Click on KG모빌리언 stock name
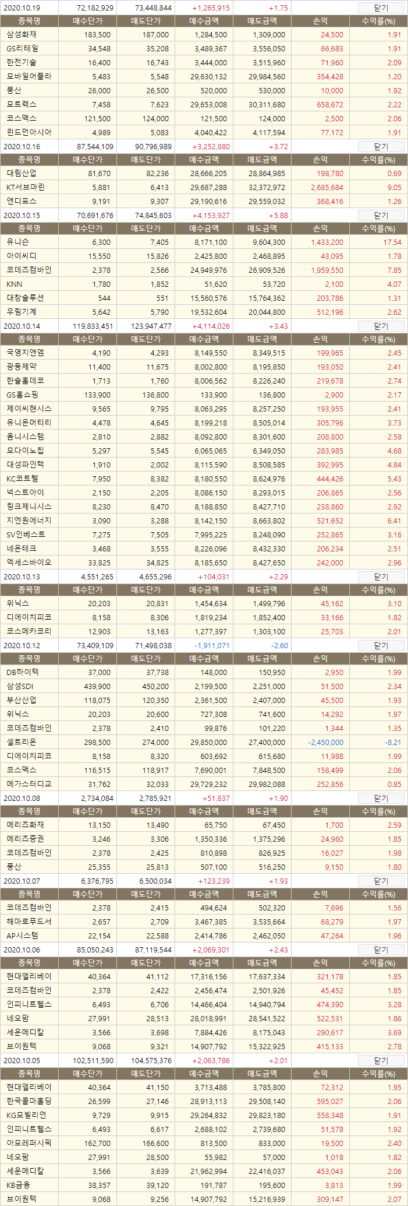408x1206 pixels. point(27,1116)
